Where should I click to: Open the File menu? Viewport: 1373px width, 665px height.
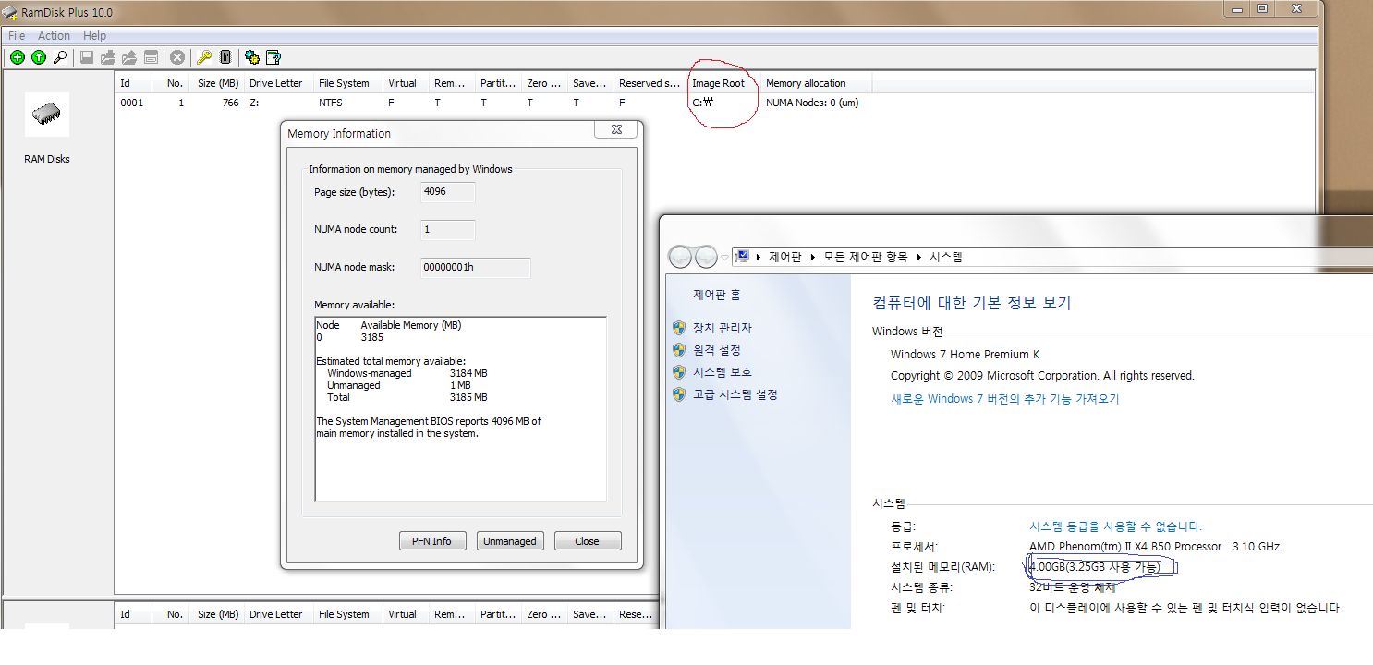[17, 36]
